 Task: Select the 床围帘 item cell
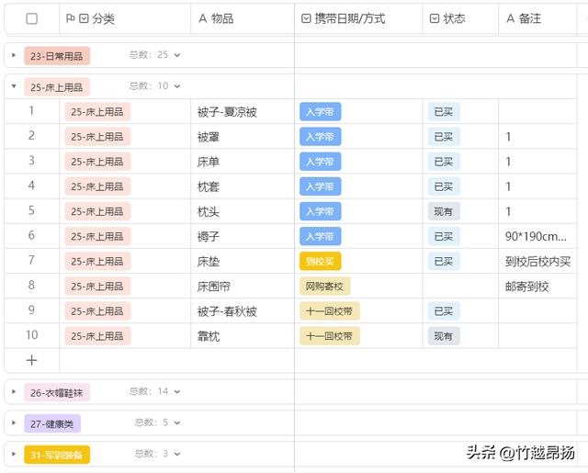(243, 286)
